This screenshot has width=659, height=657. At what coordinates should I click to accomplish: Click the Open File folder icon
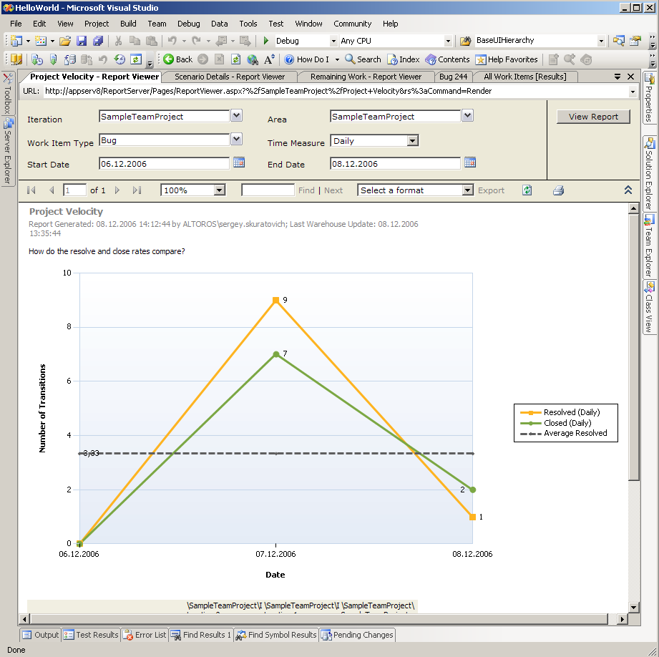pos(64,41)
